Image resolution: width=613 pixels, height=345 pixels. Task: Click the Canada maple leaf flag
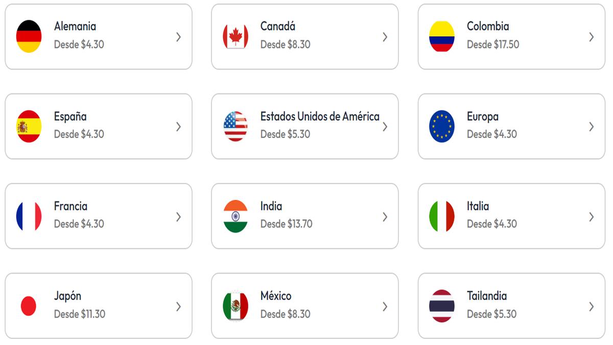(x=235, y=36)
